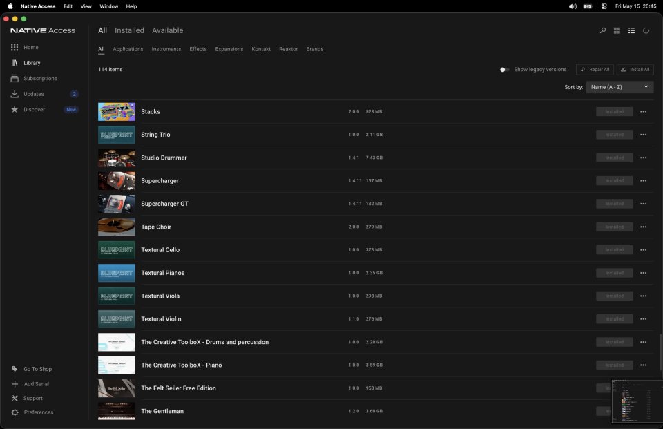This screenshot has height=429, width=663.
Task: Click The Gentleman product name
Action: (x=162, y=411)
